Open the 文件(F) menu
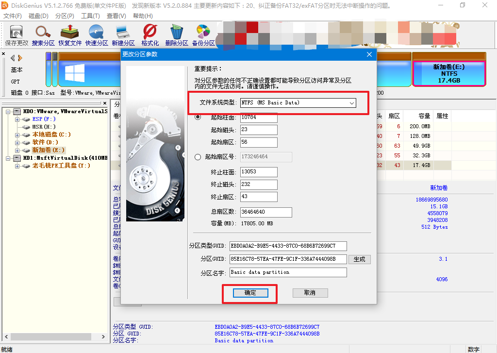Image resolution: width=497 pixels, height=353 pixels. (12, 16)
